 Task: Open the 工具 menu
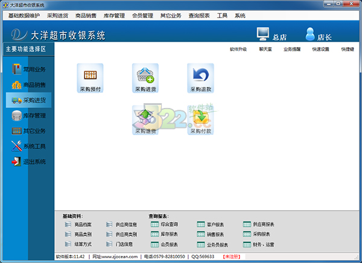222,16
